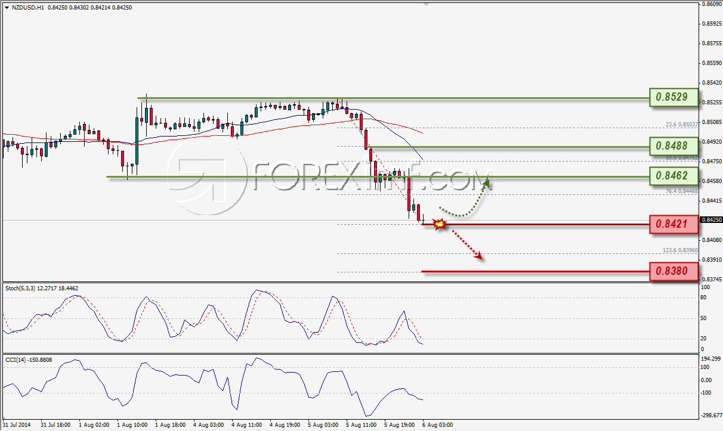Click the yellow burst marker at current price
This screenshot has width=723, height=431.
click(440, 224)
